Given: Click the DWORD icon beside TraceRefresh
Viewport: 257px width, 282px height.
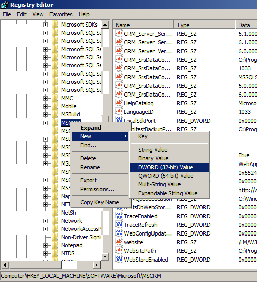Looking at the screenshot, I should coord(119,225).
